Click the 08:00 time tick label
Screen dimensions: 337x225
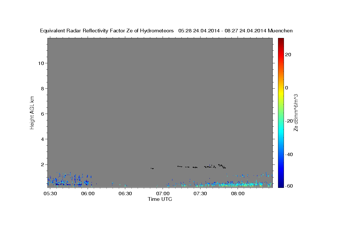238,194
